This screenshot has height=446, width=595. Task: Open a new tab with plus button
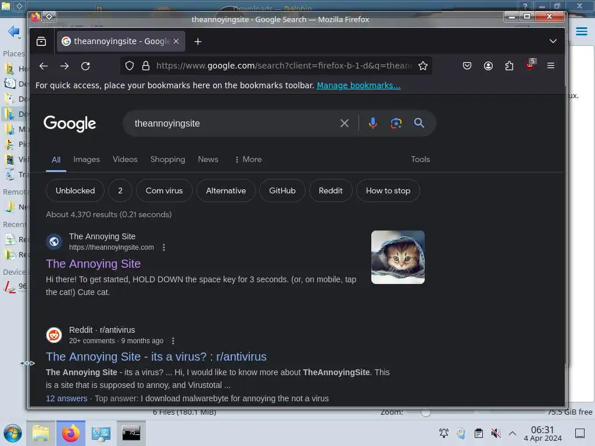pyautogui.click(x=198, y=42)
